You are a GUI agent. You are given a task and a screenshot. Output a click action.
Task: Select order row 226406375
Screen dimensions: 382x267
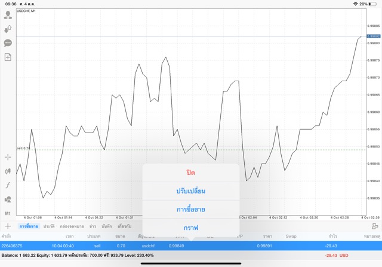(x=191, y=245)
